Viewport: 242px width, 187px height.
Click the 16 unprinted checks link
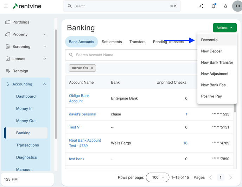[x=185, y=143]
